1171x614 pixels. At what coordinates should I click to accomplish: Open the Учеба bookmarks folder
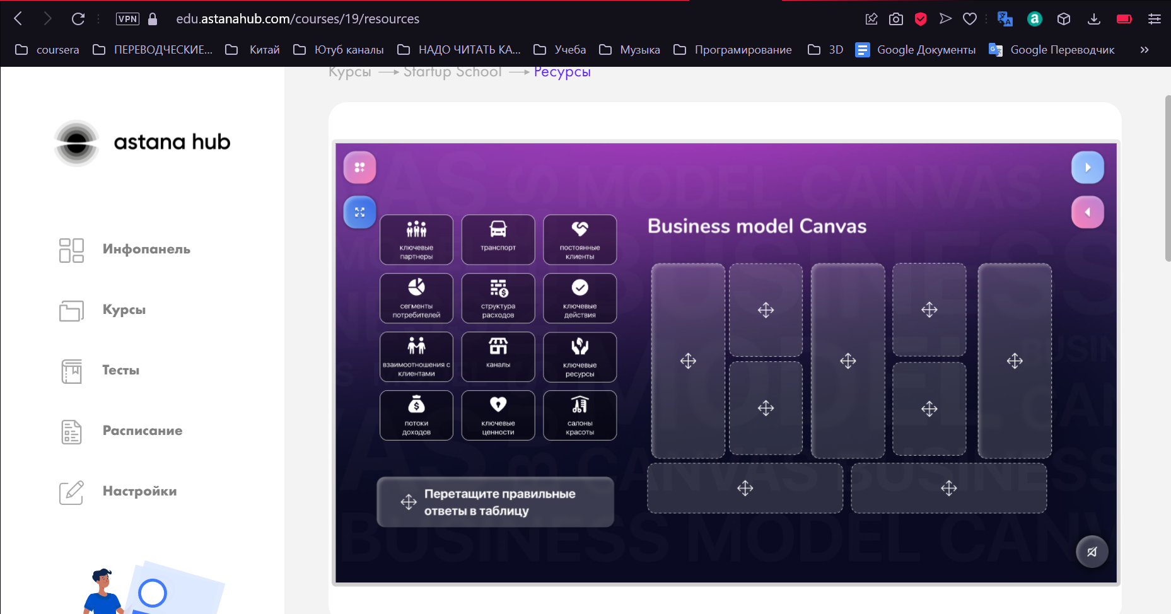pyautogui.click(x=560, y=50)
